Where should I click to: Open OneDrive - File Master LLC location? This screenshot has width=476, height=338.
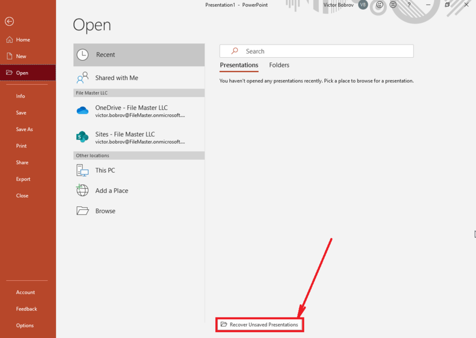(x=139, y=111)
